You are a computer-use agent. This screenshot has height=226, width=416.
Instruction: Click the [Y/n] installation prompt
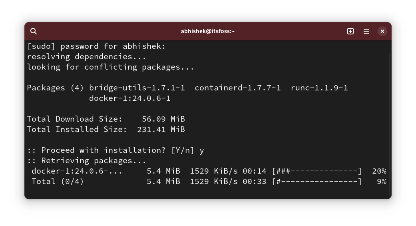tap(182, 150)
